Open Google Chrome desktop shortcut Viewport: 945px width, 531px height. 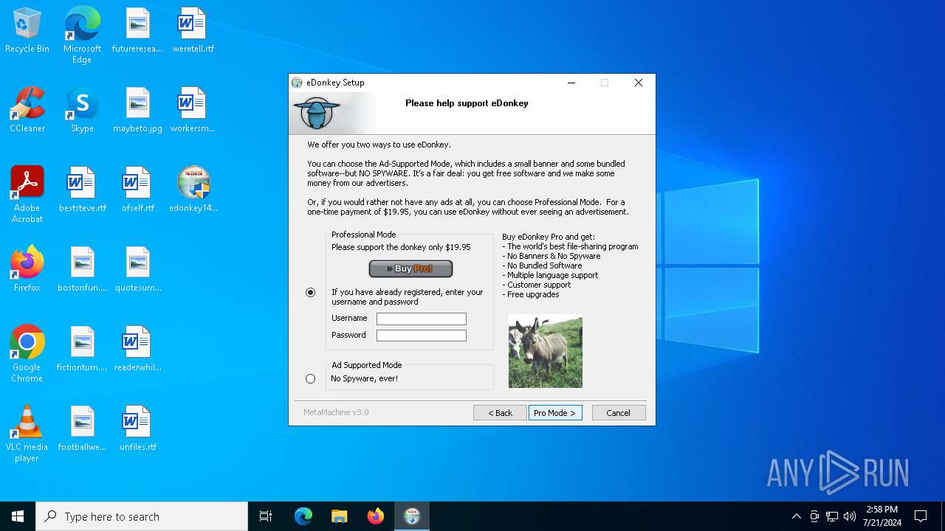tap(27, 354)
